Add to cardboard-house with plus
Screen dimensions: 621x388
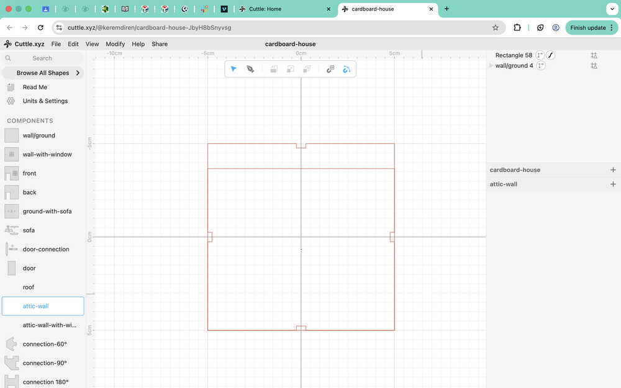click(x=613, y=170)
